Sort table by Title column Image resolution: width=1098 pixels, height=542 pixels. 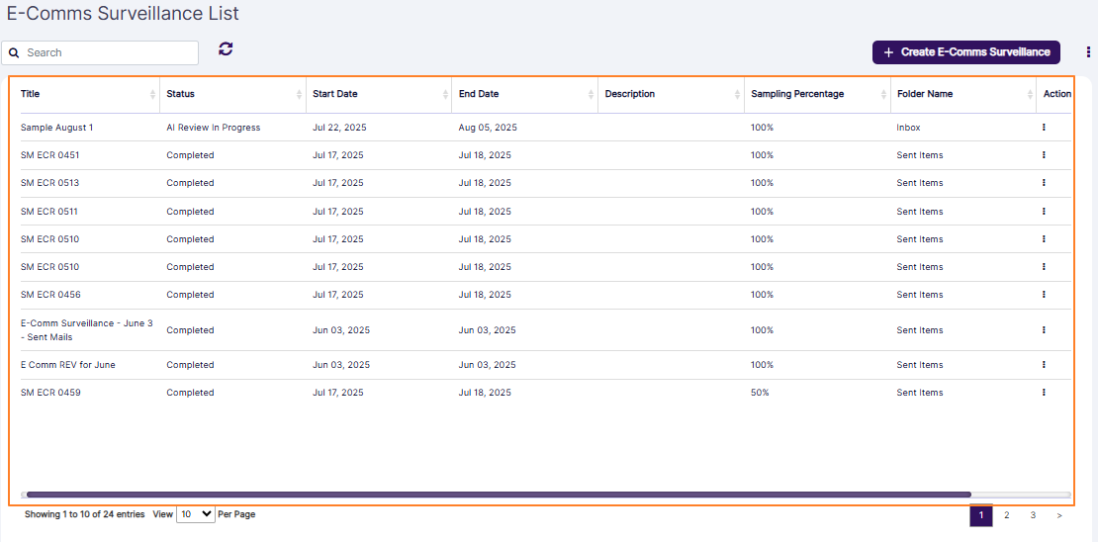tap(153, 95)
